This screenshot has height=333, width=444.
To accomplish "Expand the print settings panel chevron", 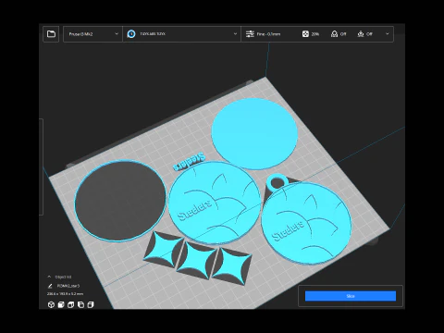I will pos(388,34).
